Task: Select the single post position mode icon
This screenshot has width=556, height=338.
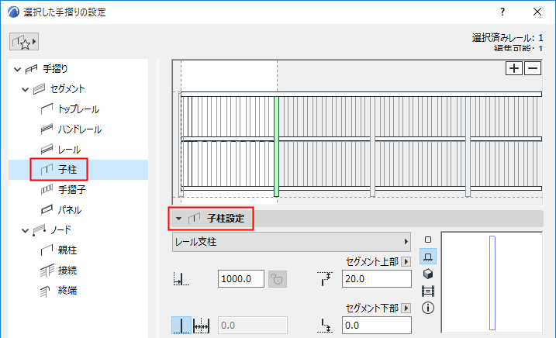Action: (181, 326)
